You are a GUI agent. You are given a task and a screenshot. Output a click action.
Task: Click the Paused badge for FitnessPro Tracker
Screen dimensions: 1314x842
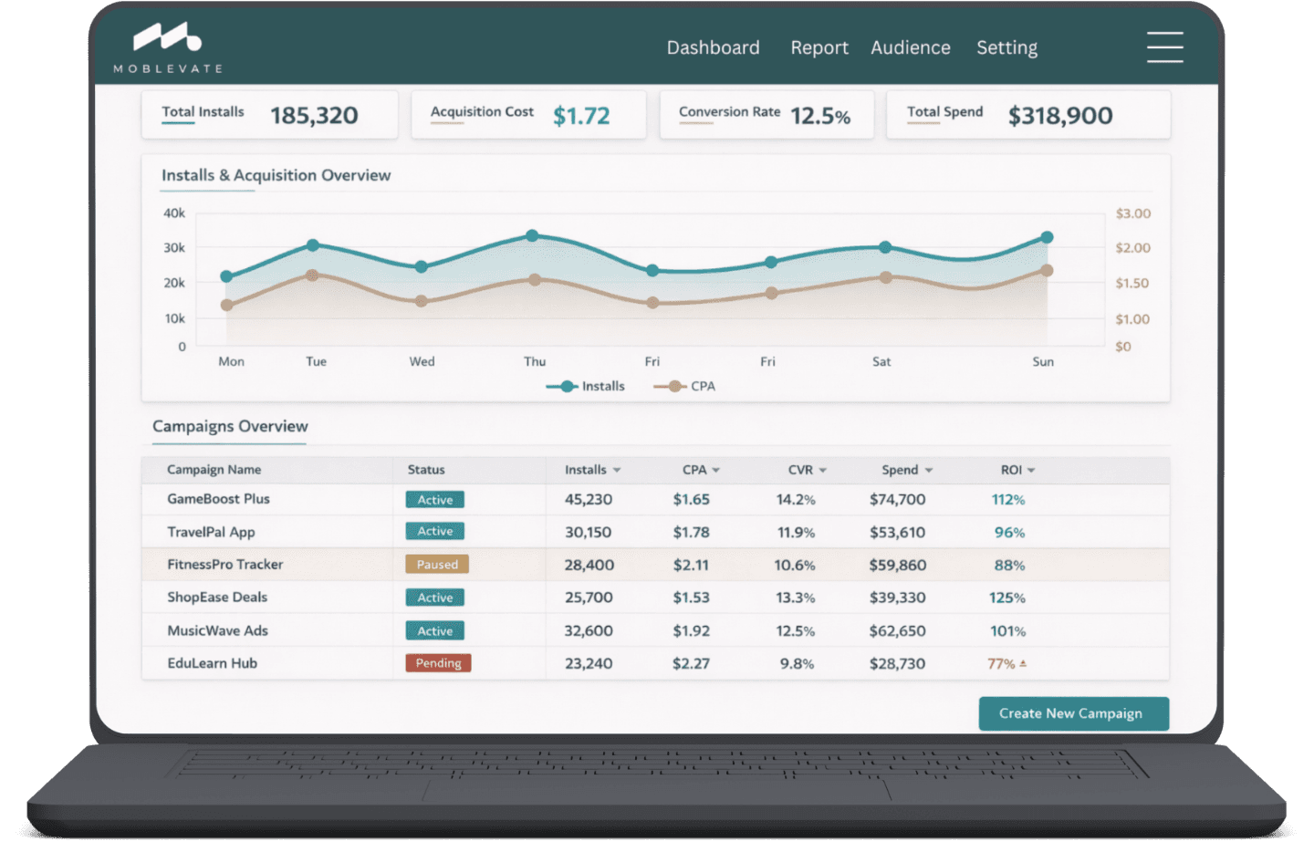point(436,564)
